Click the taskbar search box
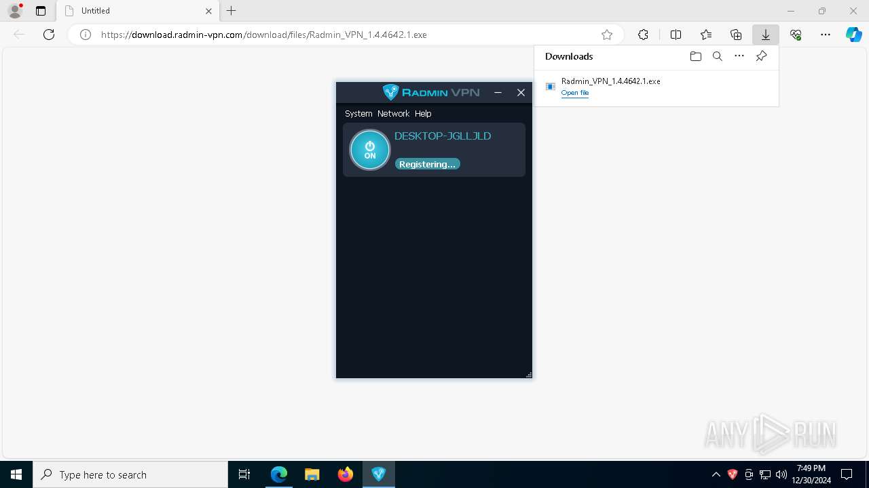 pyautogui.click(x=130, y=474)
